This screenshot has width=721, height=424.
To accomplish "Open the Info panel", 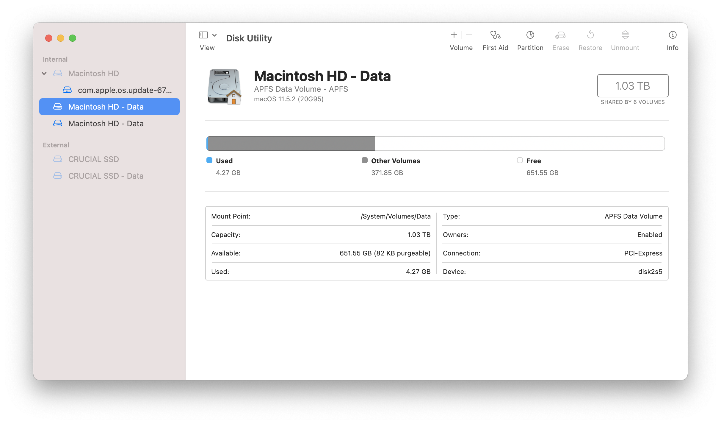I will [x=672, y=35].
